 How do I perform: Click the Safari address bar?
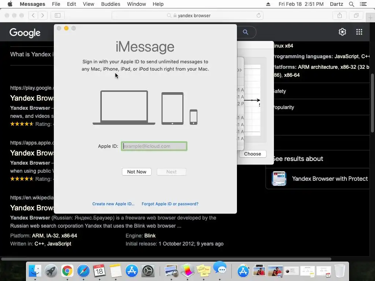(187, 15)
